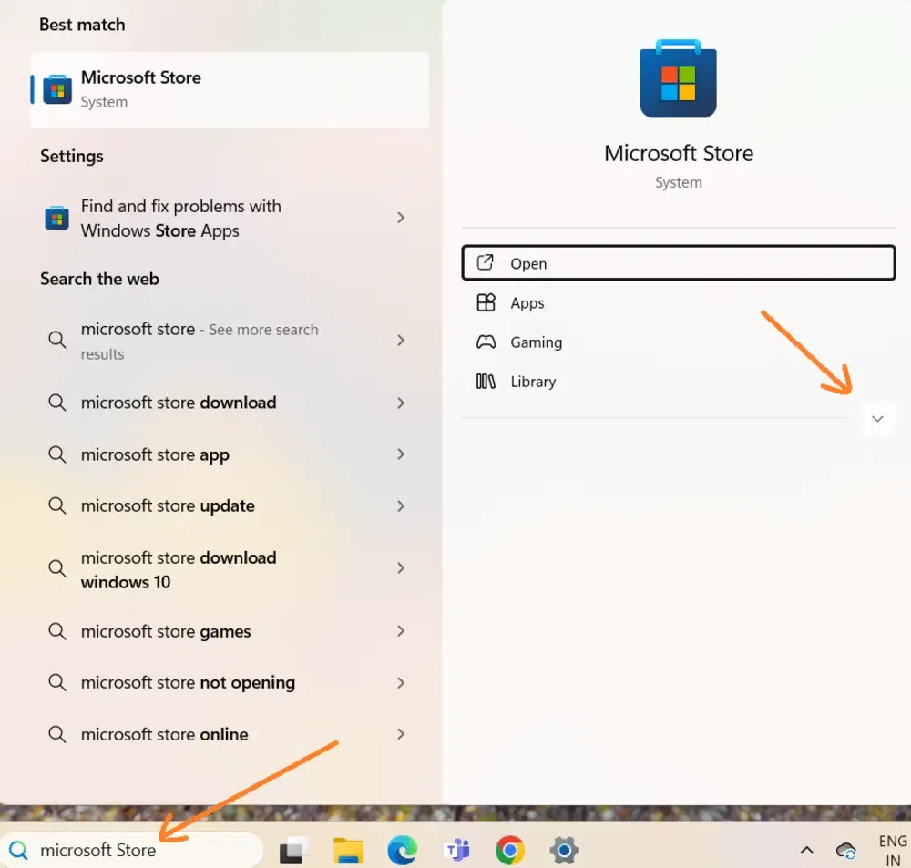Click the large Microsoft Store logo in preview pane

pos(678,78)
